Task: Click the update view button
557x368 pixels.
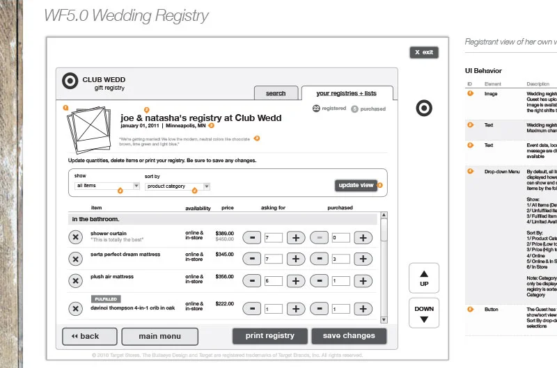Action: [x=356, y=185]
